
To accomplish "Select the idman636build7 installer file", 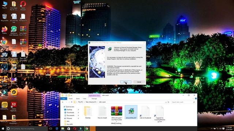I will 131,112.
